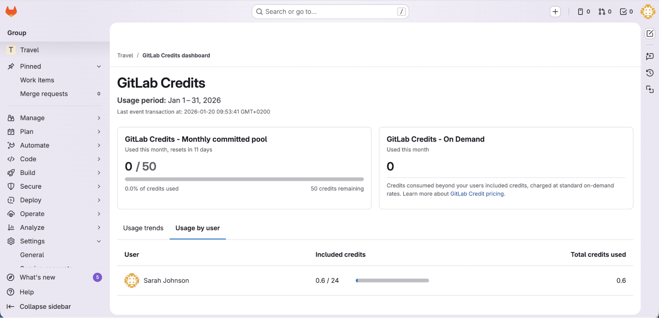Open GitLab Duo Chat icon
Image resolution: width=659 pixels, height=318 pixels.
650,56
